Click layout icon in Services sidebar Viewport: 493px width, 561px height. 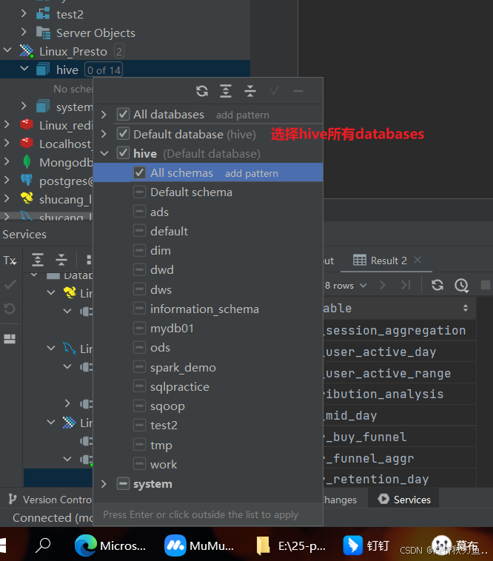coord(10,339)
